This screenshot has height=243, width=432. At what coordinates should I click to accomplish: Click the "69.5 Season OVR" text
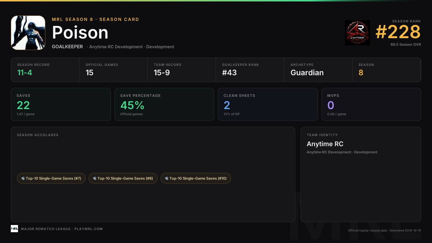(x=406, y=45)
